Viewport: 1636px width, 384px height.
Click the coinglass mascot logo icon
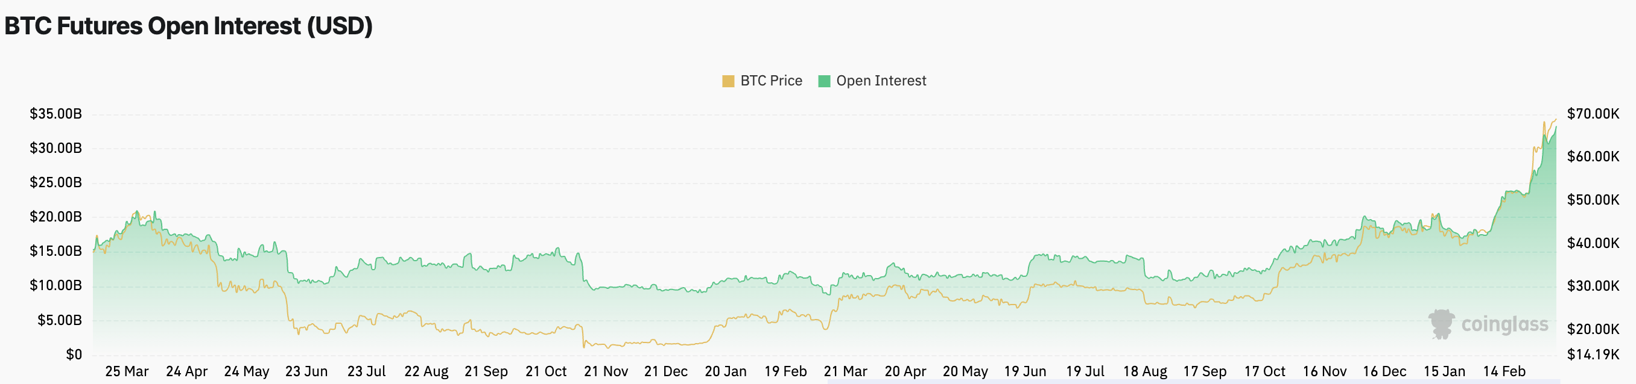[1441, 324]
